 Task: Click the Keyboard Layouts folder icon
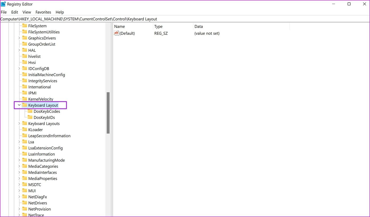(24, 123)
